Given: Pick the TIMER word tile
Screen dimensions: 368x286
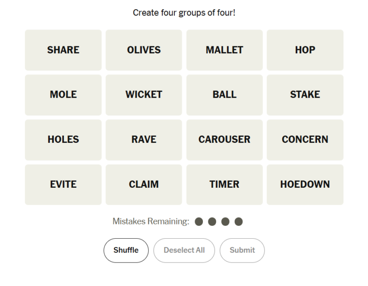Looking at the screenshot, I should pos(224,185).
